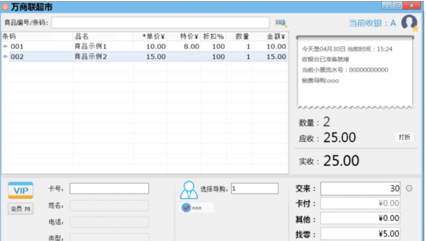
Task: Click the discount 100 cell in row 001
Action: [x=219, y=46]
